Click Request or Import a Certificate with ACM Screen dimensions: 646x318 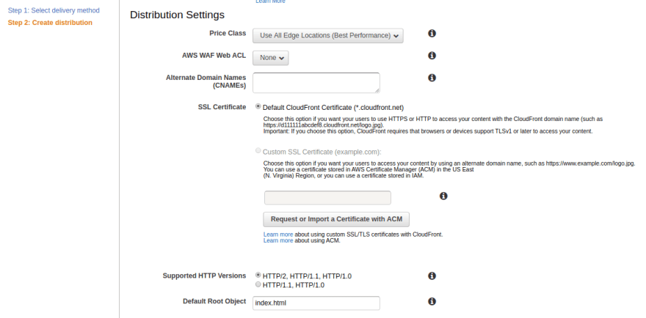click(336, 219)
